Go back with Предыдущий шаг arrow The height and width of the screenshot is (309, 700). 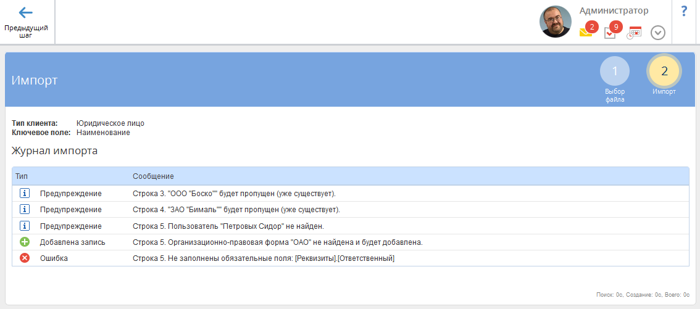(27, 22)
